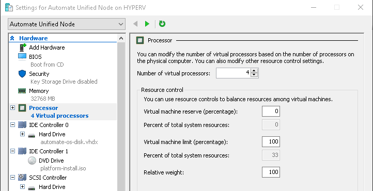This screenshot has height=191, width=373.
Task: Click the green forward navigation arrow
Action: (x=147, y=24)
